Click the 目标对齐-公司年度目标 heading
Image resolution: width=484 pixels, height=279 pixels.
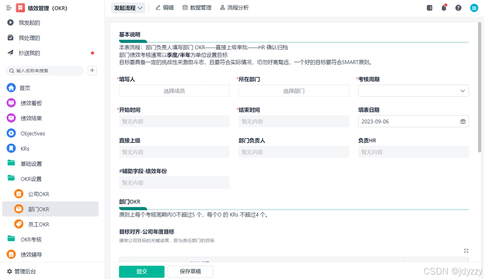pos(147,231)
